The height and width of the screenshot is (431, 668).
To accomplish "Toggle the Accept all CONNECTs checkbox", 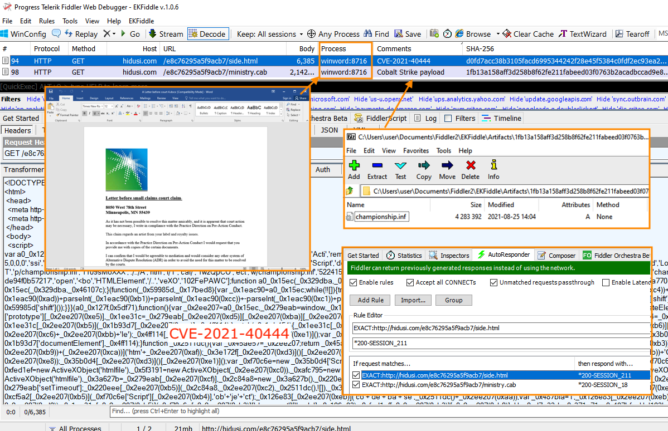I will pyautogui.click(x=410, y=282).
